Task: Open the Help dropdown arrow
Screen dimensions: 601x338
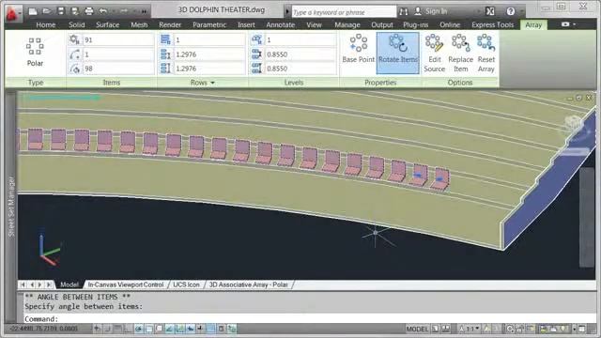Action: [522, 12]
